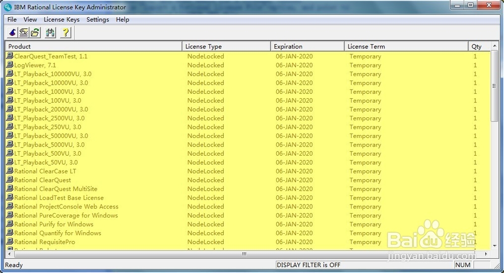Open the License Keys menu
This screenshot has height=273, width=504.
[61, 19]
